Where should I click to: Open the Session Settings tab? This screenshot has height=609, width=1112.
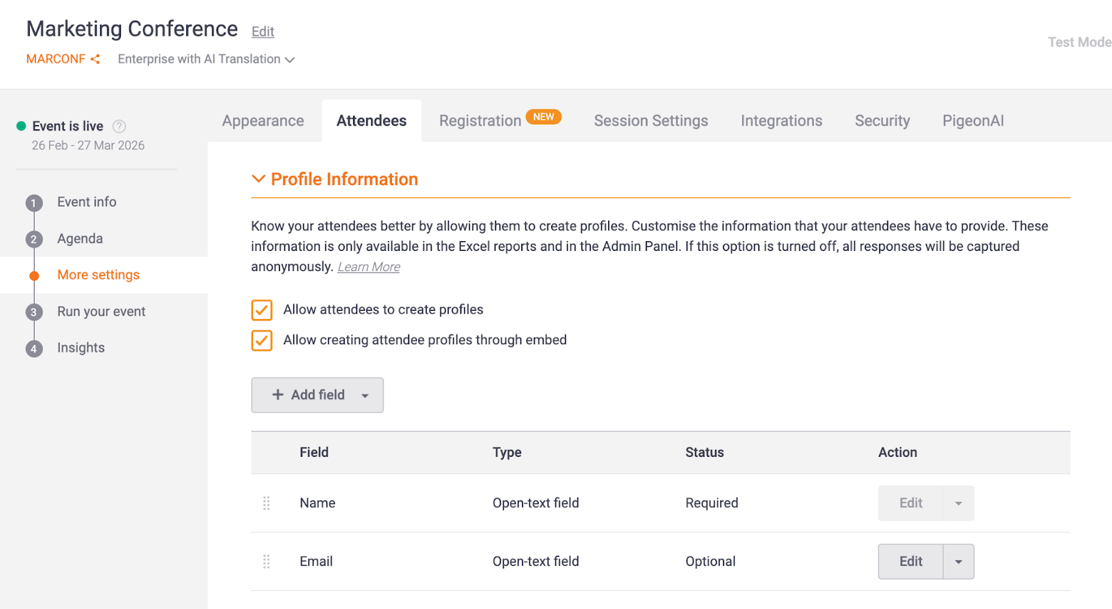click(651, 121)
